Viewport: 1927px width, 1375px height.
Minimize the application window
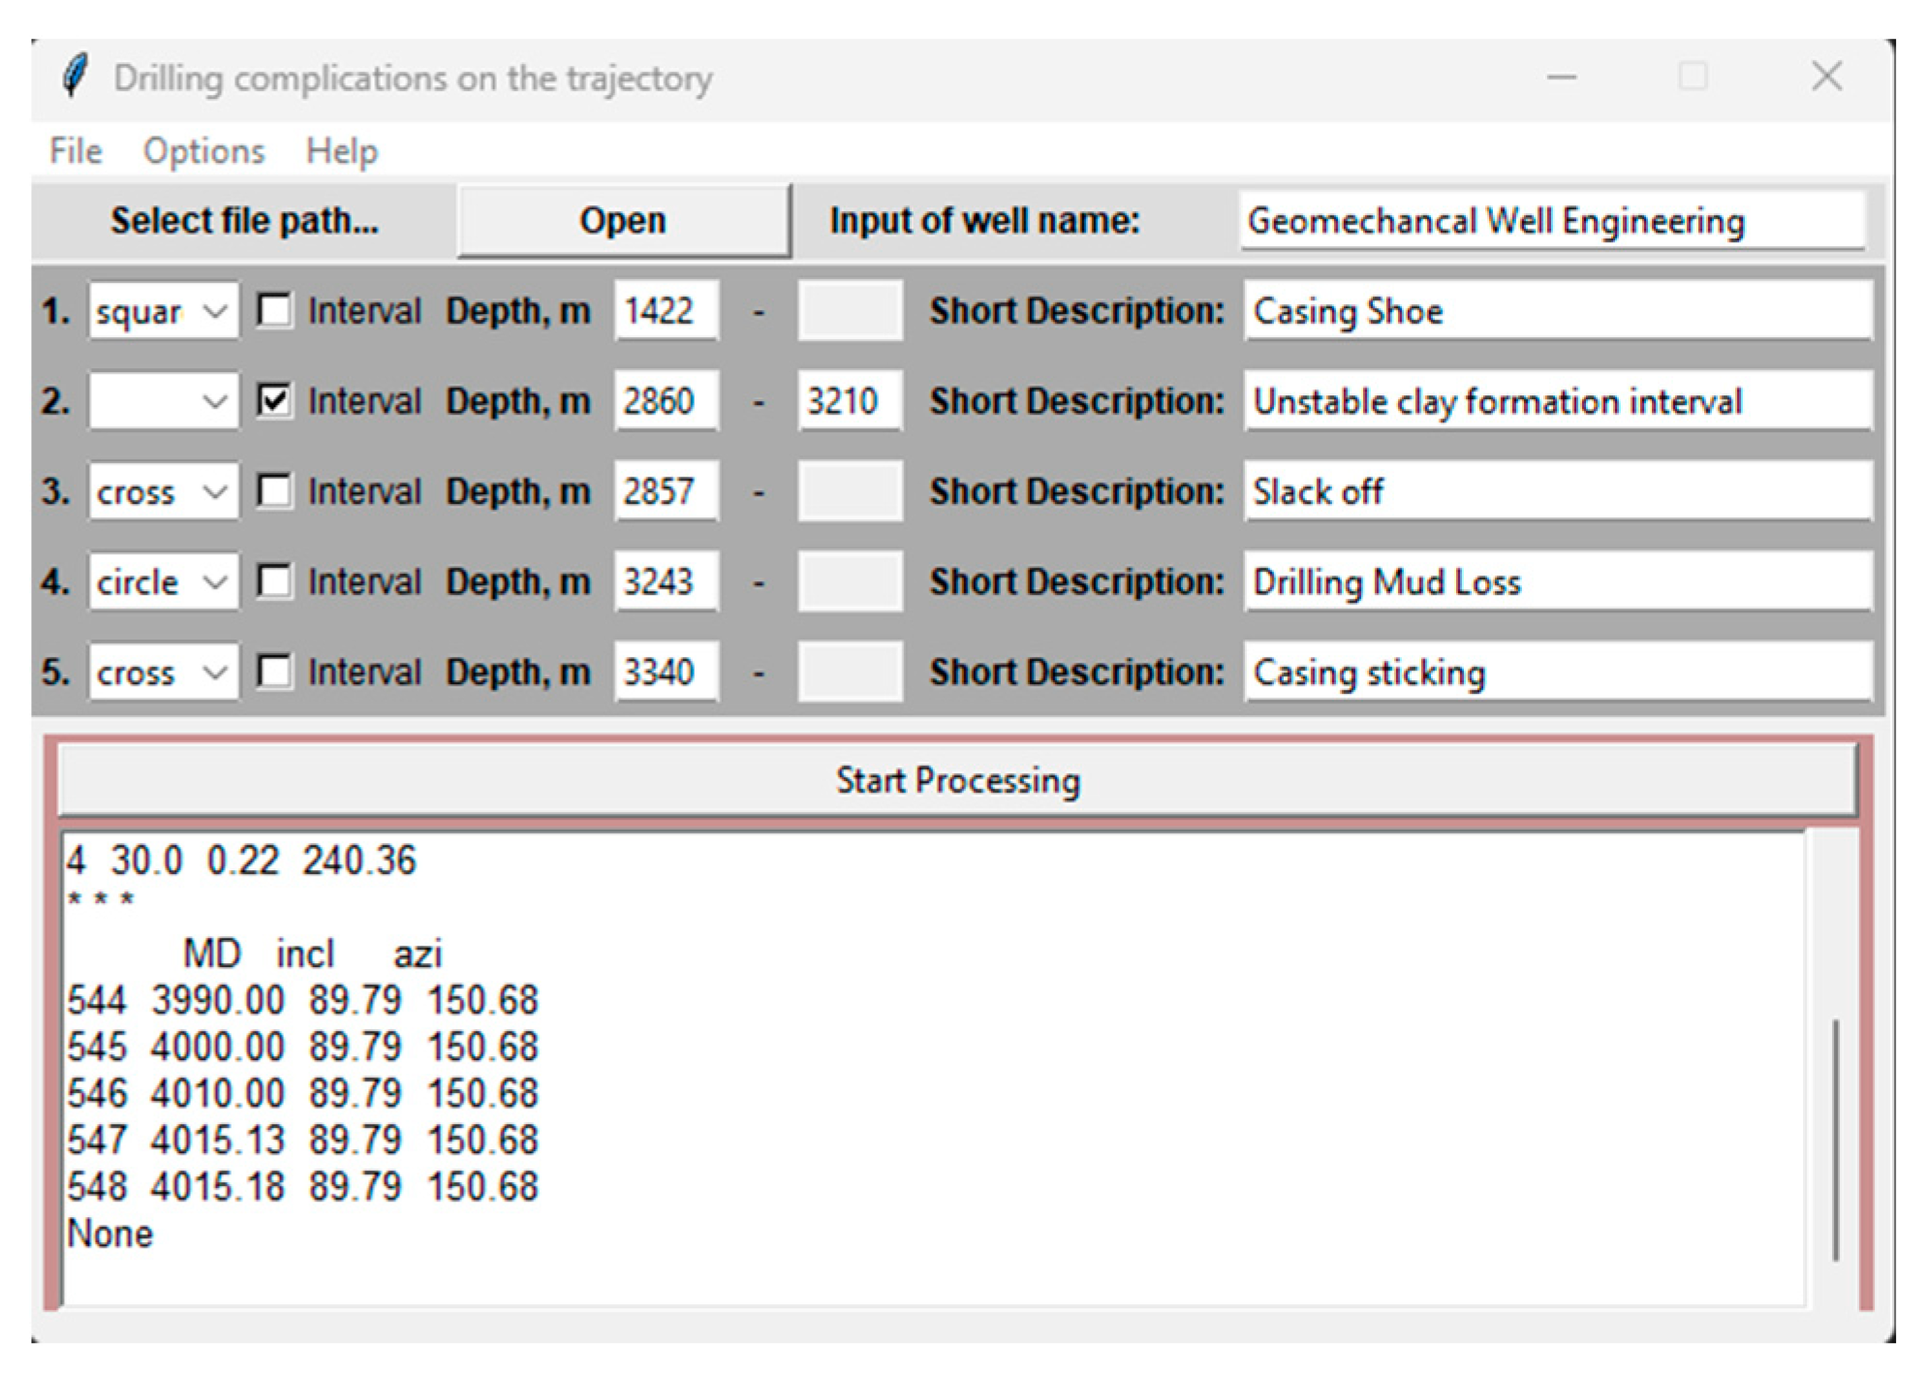1562,77
